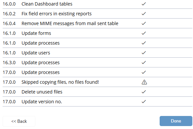This screenshot has height=129, width=193.
Task: Click checkmark for Update version no.
Action: (144, 102)
